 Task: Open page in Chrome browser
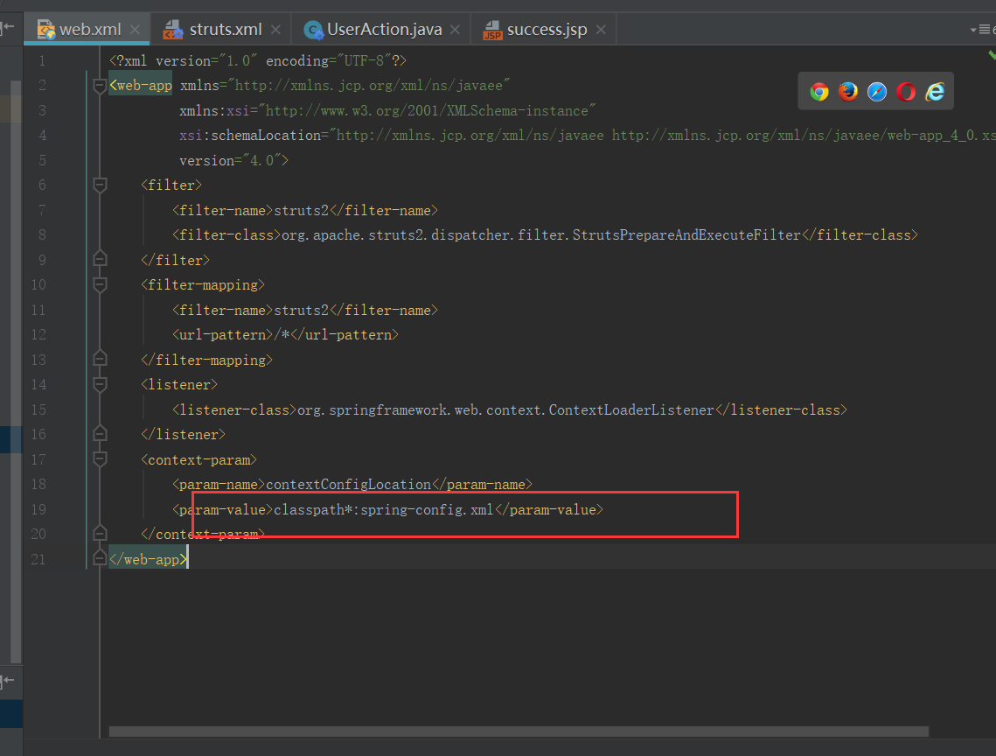click(x=818, y=92)
